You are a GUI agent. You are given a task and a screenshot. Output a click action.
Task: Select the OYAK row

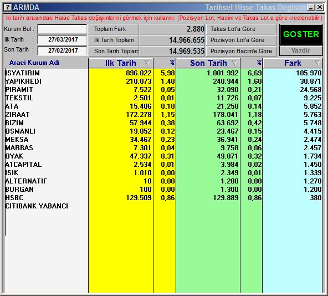tap(163, 156)
